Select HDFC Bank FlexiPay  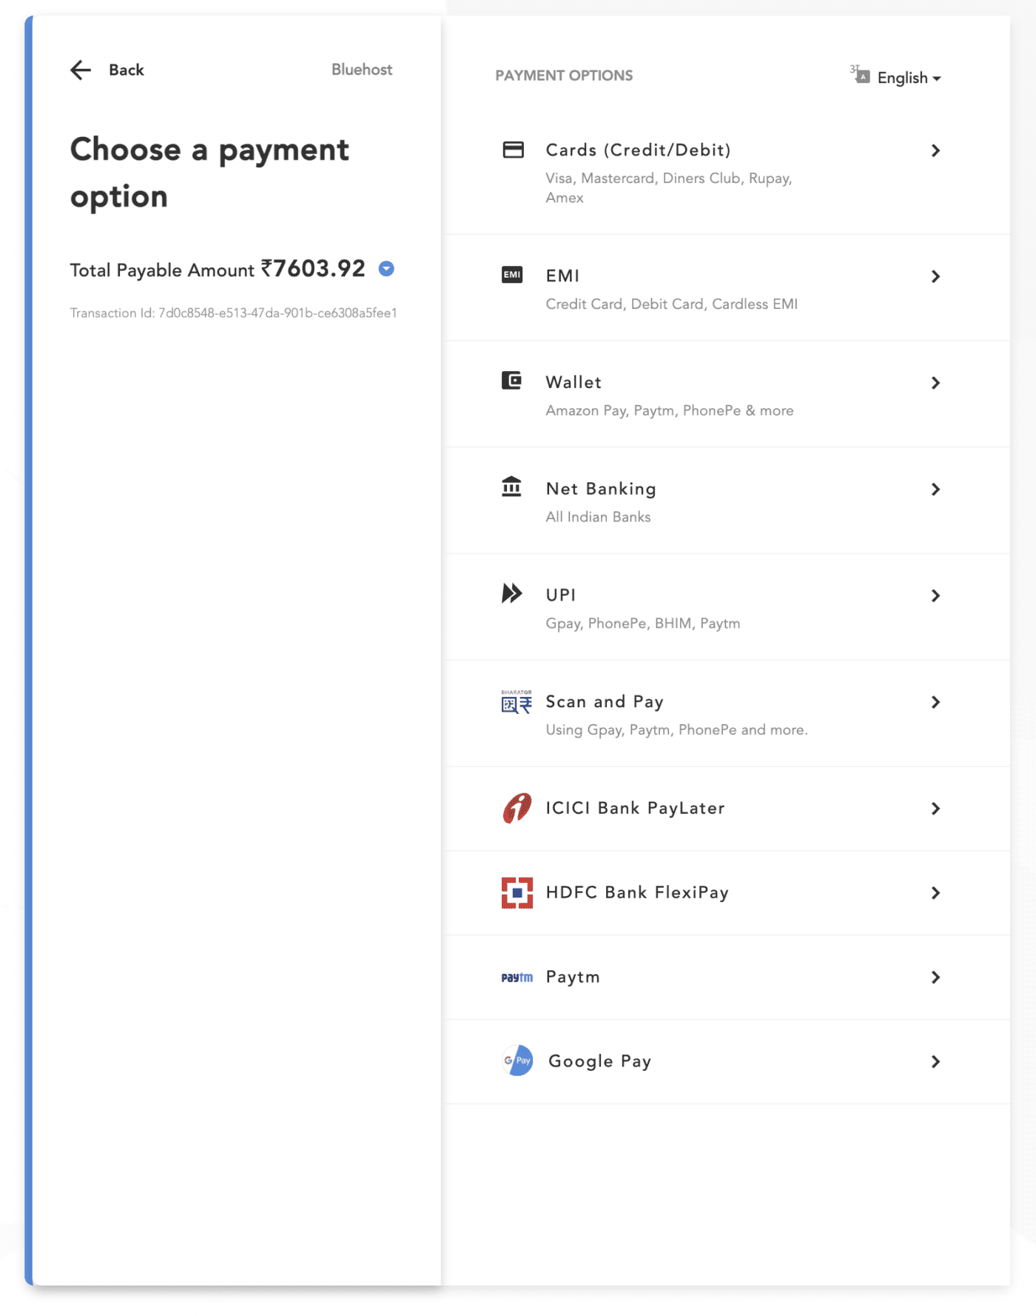tap(727, 893)
